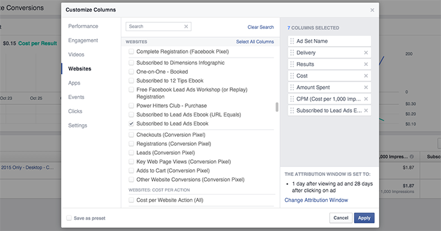Click the drag handle next to Results
This screenshot has height=231, width=441.
point(292,64)
